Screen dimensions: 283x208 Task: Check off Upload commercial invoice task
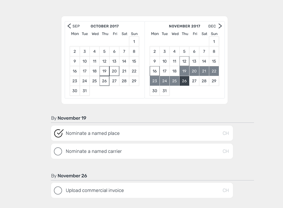click(x=58, y=190)
